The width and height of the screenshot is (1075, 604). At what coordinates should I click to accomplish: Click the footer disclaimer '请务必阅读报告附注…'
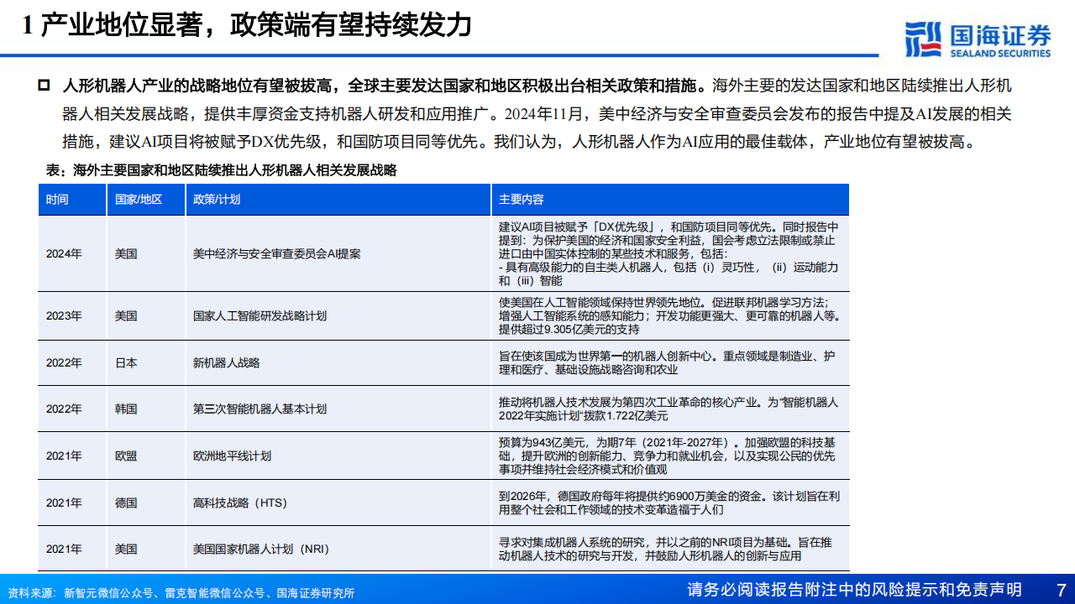(x=854, y=589)
